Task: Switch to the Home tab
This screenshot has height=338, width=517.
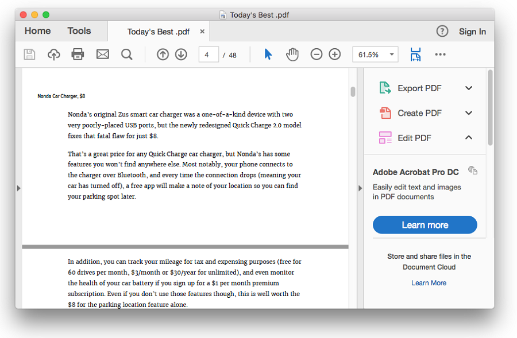Action: 37,31
